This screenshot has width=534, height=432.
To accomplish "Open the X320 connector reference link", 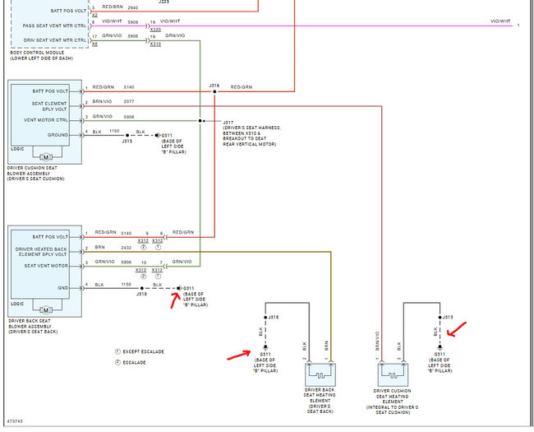I will tap(155, 30).
